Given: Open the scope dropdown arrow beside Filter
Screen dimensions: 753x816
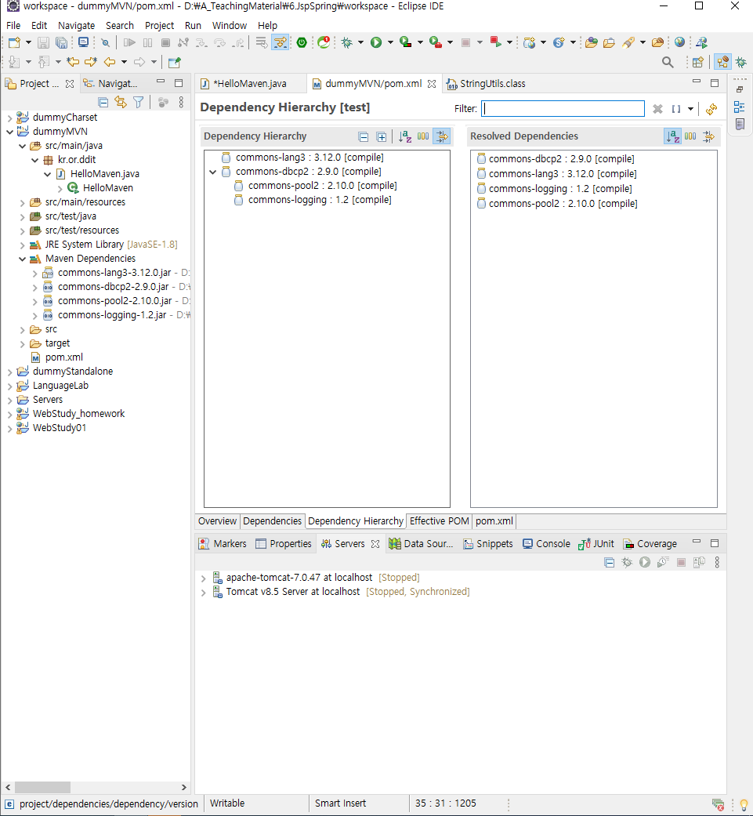Looking at the screenshot, I should coord(690,109).
